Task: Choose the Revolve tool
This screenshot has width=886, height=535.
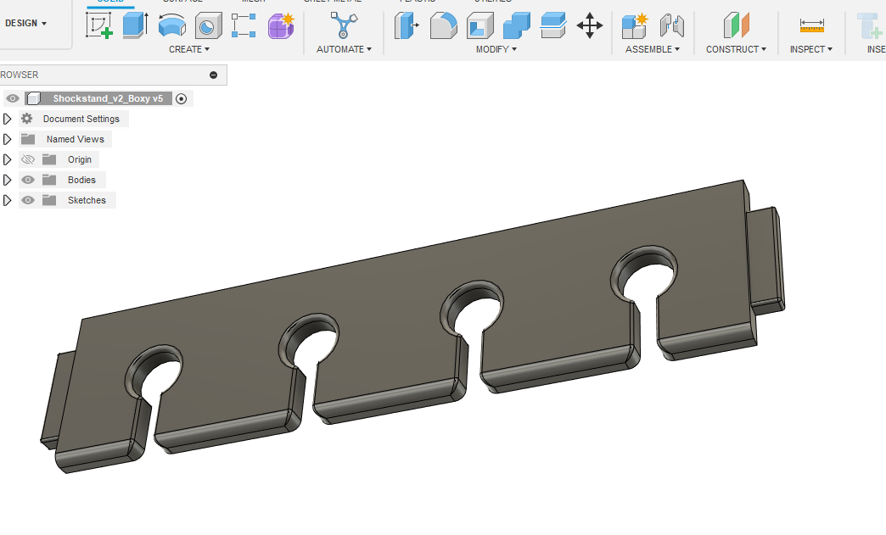Action: point(171,25)
